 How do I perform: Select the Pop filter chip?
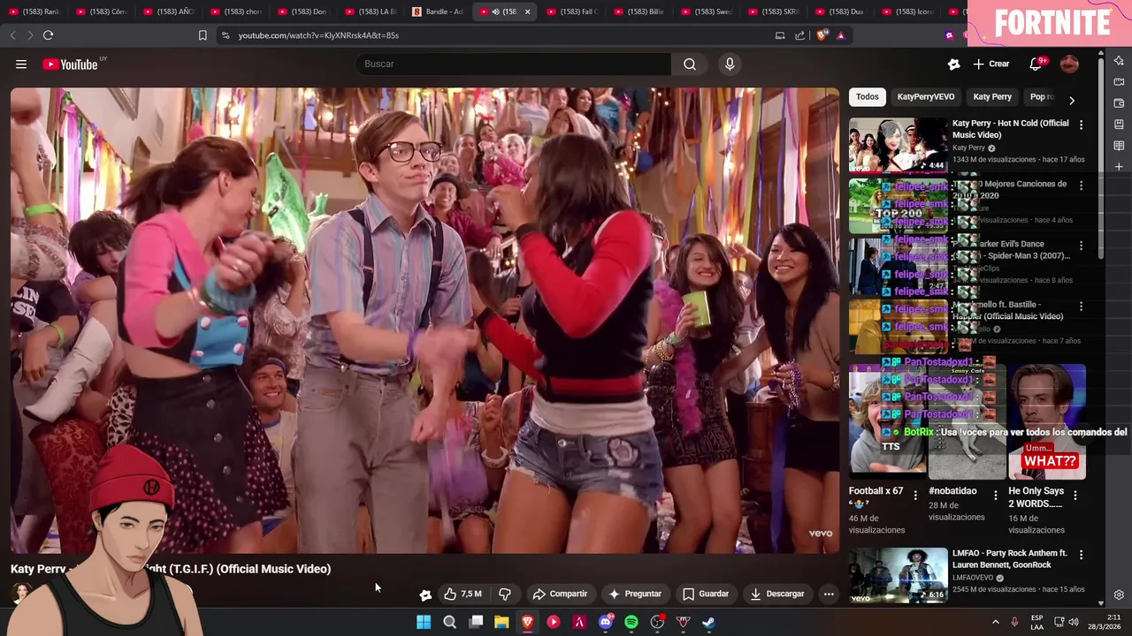click(1042, 96)
